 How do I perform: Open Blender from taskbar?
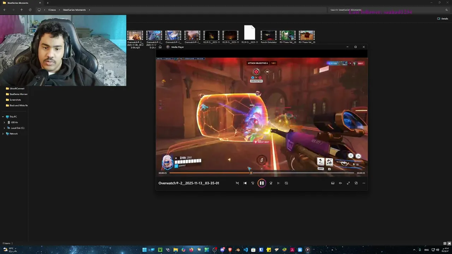pyautogui.click(x=238, y=250)
